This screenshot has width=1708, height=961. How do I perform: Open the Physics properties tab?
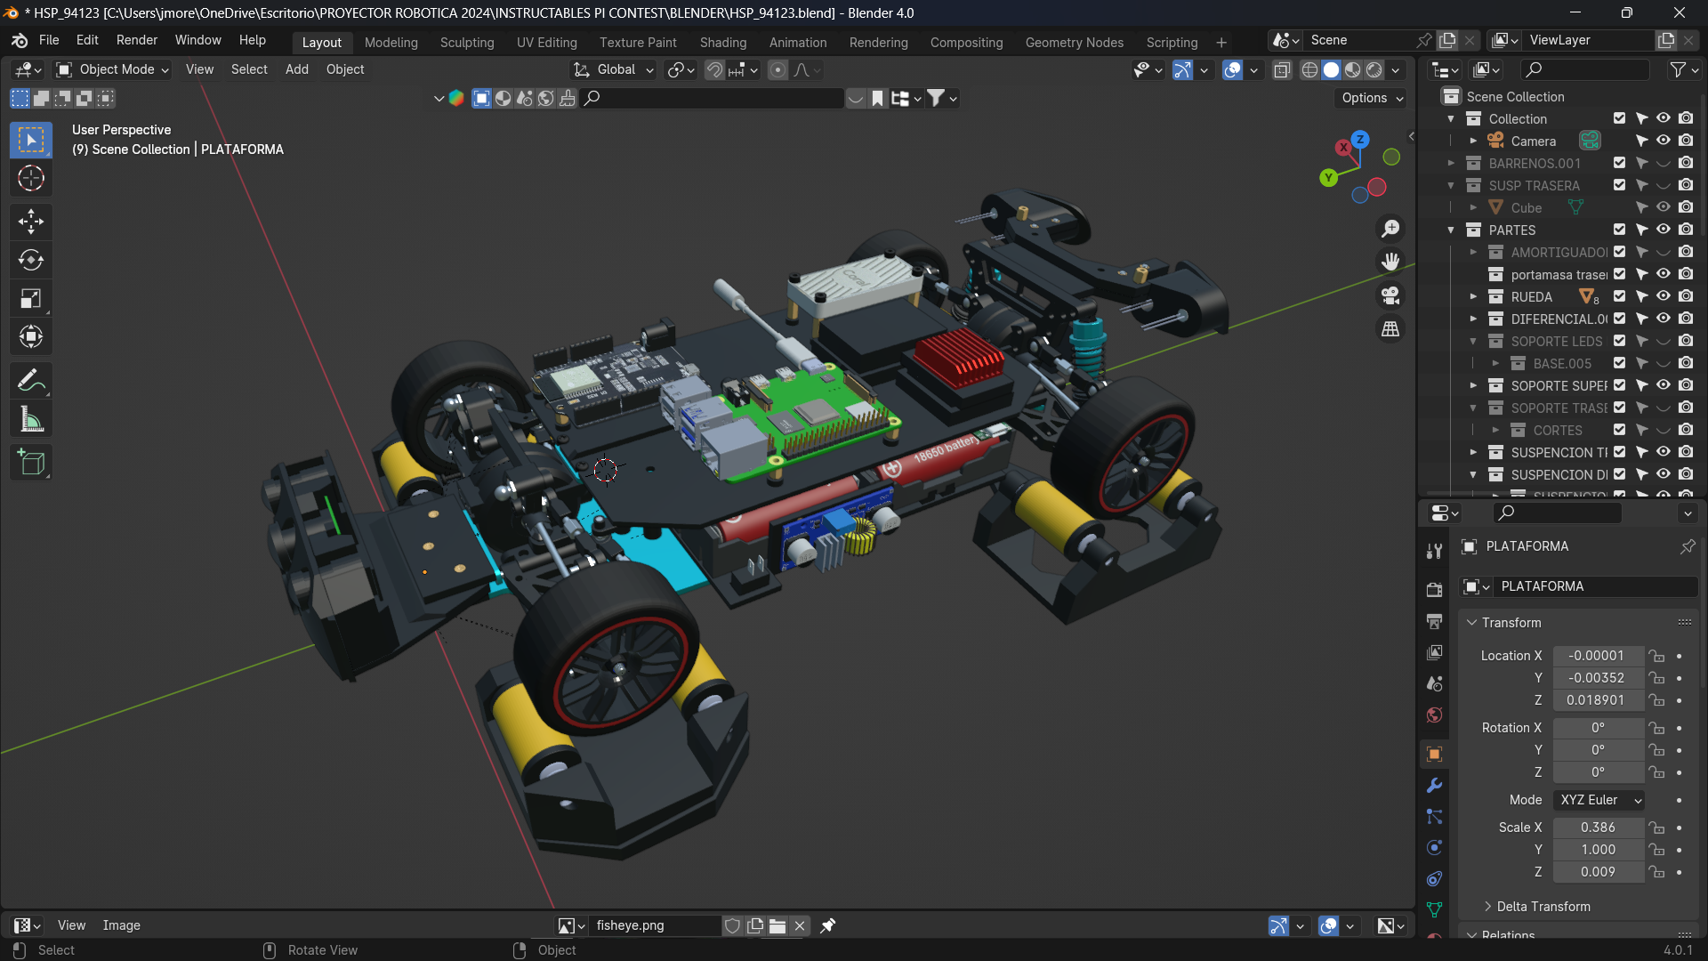point(1434,848)
